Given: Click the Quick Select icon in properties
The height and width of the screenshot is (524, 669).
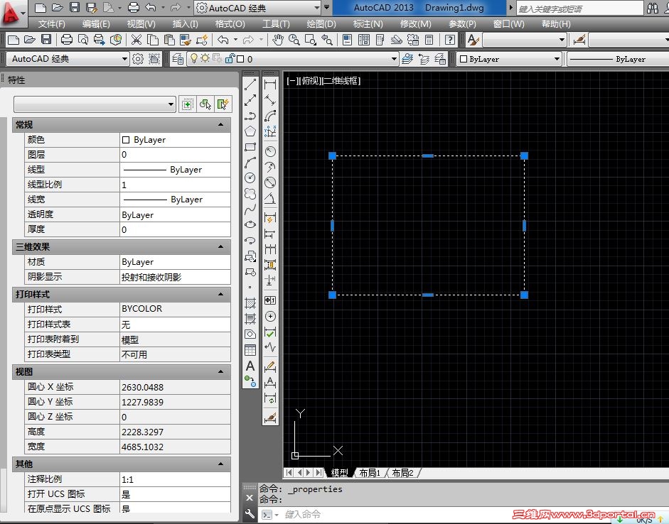Looking at the screenshot, I should [223, 104].
